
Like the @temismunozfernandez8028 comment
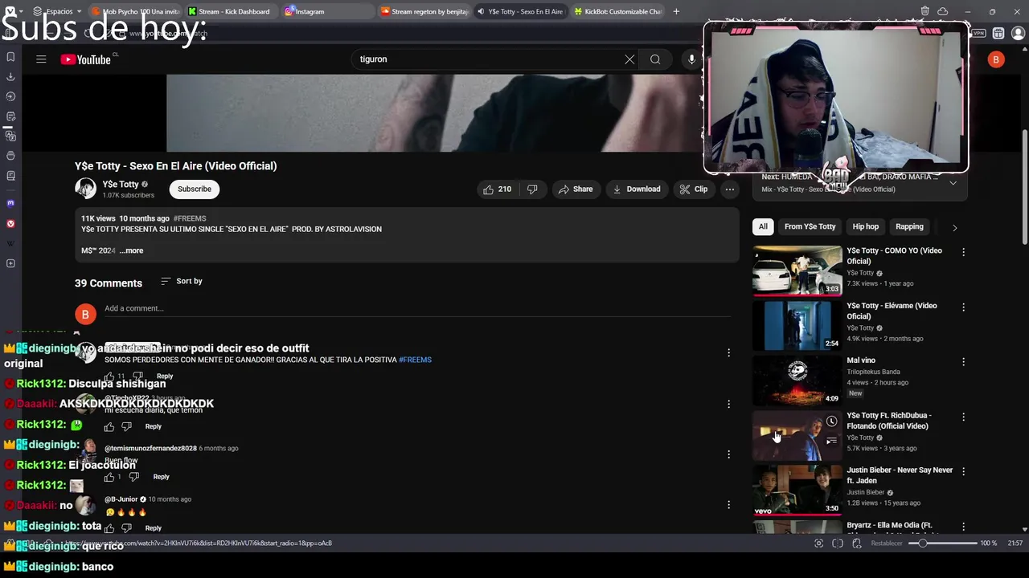109,477
